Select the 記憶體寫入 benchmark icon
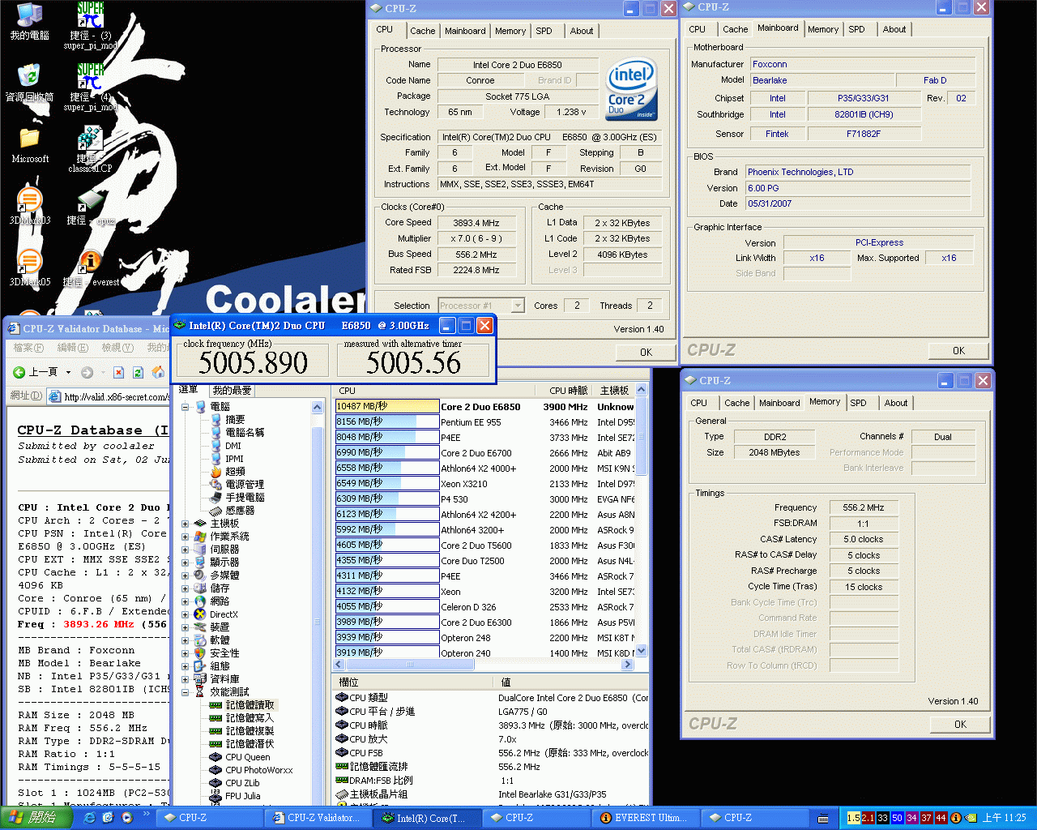1037x830 pixels. coord(216,718)
